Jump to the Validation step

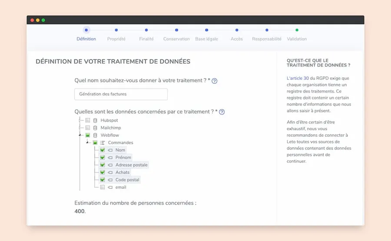click(x=297, y=39)
